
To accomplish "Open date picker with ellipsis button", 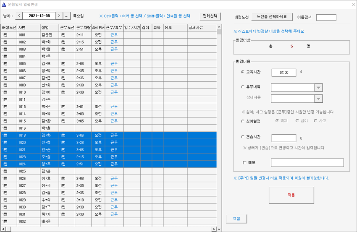I will pyautogui.click(x=66, y=16).
